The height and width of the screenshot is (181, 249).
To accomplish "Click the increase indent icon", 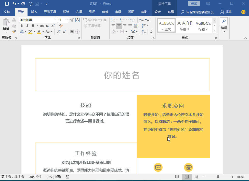I will 147,20.
